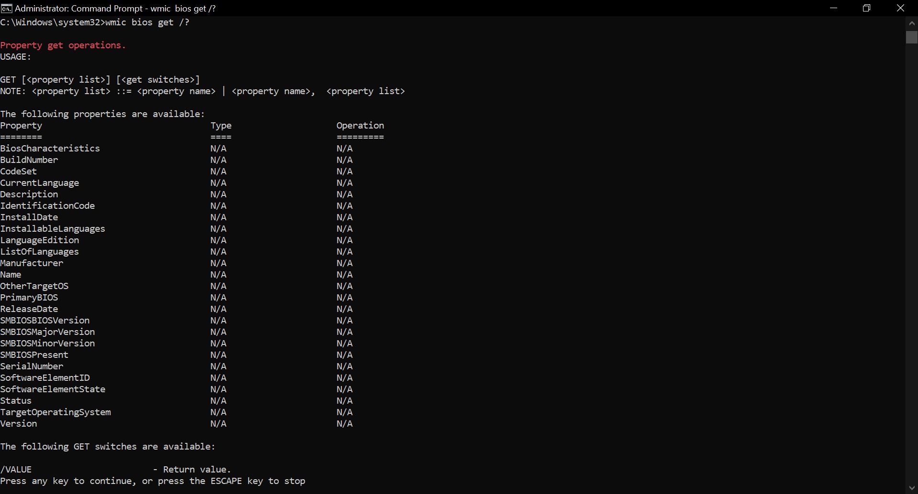Click the 'USAGE:' line
Image resolution: width=918 pixels, height=494 pixels.
click(x=16, y=57)
